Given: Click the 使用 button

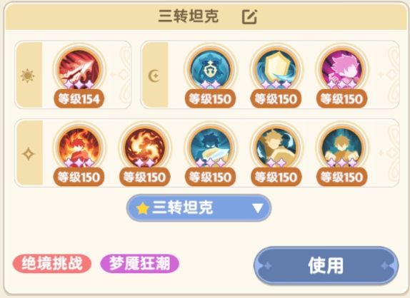Looking at the screenshot, I should click(326, 266).
